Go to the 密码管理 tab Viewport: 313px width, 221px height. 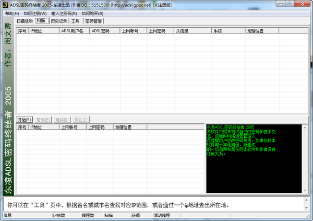pos(93,21)
